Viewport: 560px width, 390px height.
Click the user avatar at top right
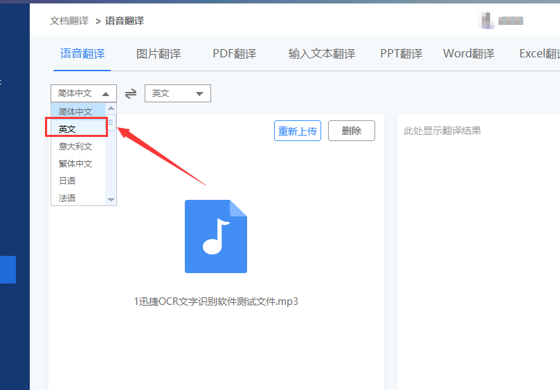pyautogui.click(x=486, y=20)
